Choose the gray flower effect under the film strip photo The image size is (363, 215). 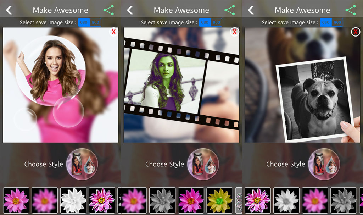coord(162,200)
